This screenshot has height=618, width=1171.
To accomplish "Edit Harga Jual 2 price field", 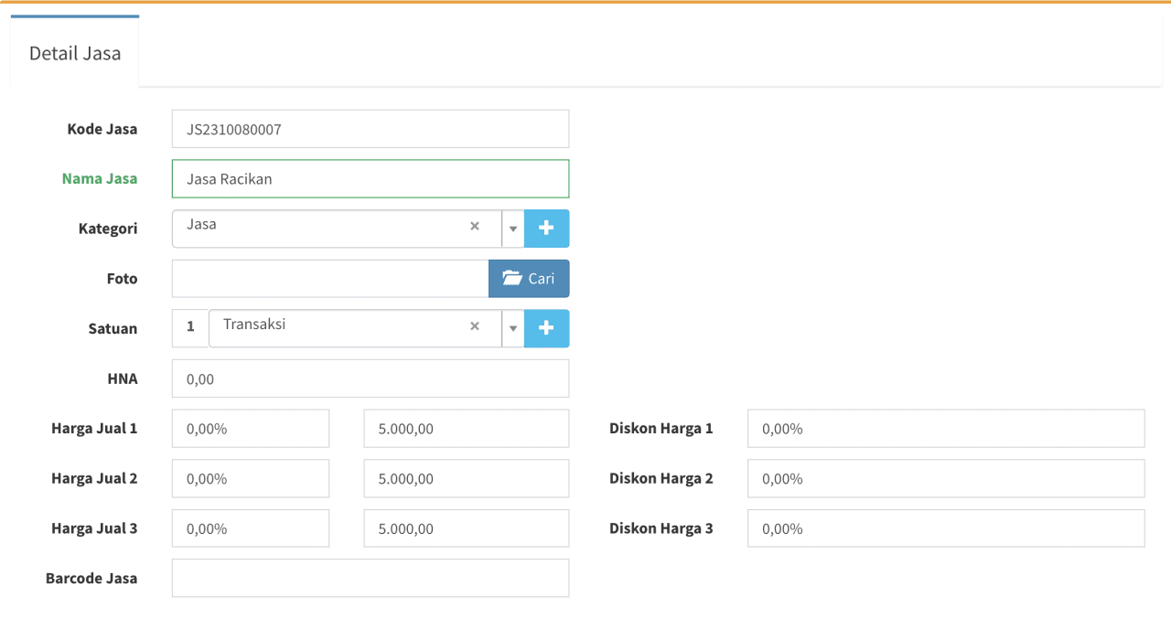I will (467, 478).
